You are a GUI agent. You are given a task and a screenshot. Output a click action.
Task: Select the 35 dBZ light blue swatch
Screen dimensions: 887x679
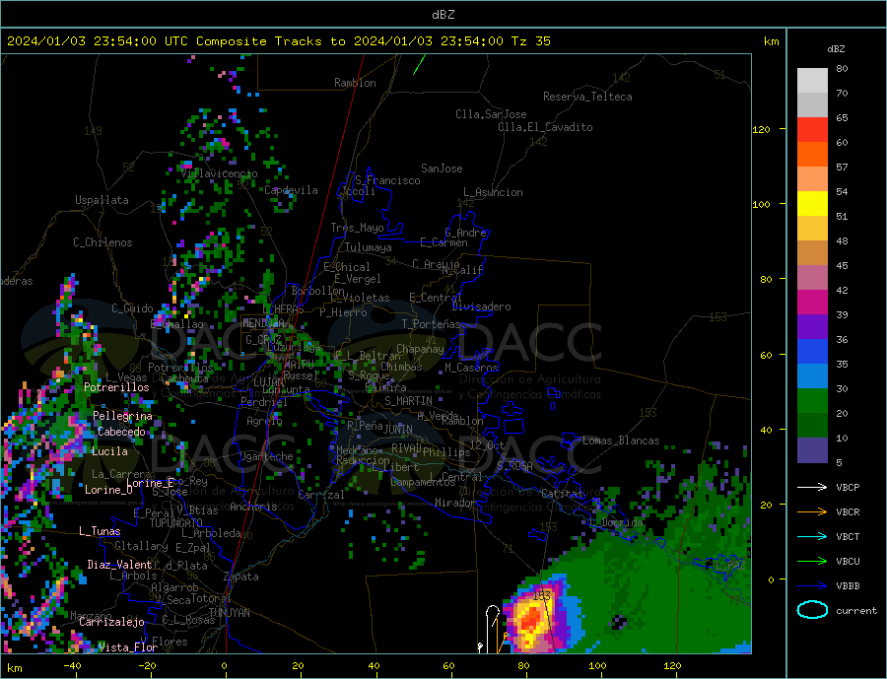pos(812,376)
